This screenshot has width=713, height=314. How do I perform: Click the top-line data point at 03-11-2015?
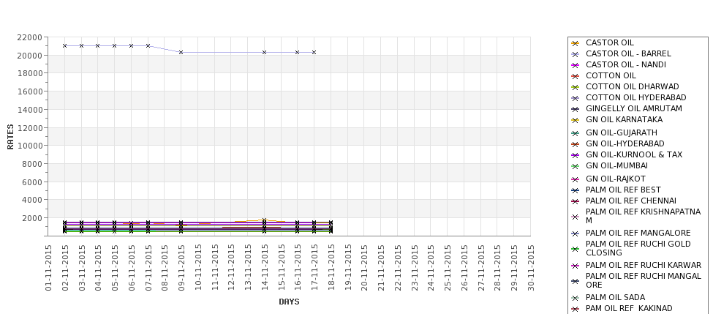[x=81, y=46]
